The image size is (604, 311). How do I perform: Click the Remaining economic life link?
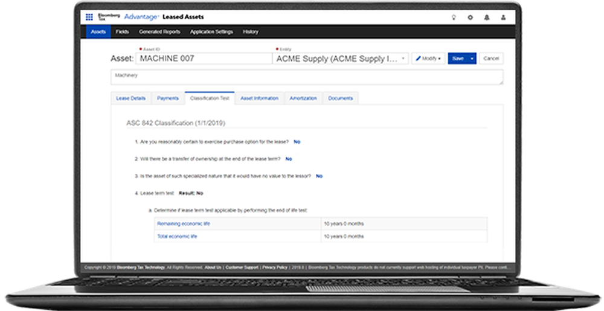[184, 223]
